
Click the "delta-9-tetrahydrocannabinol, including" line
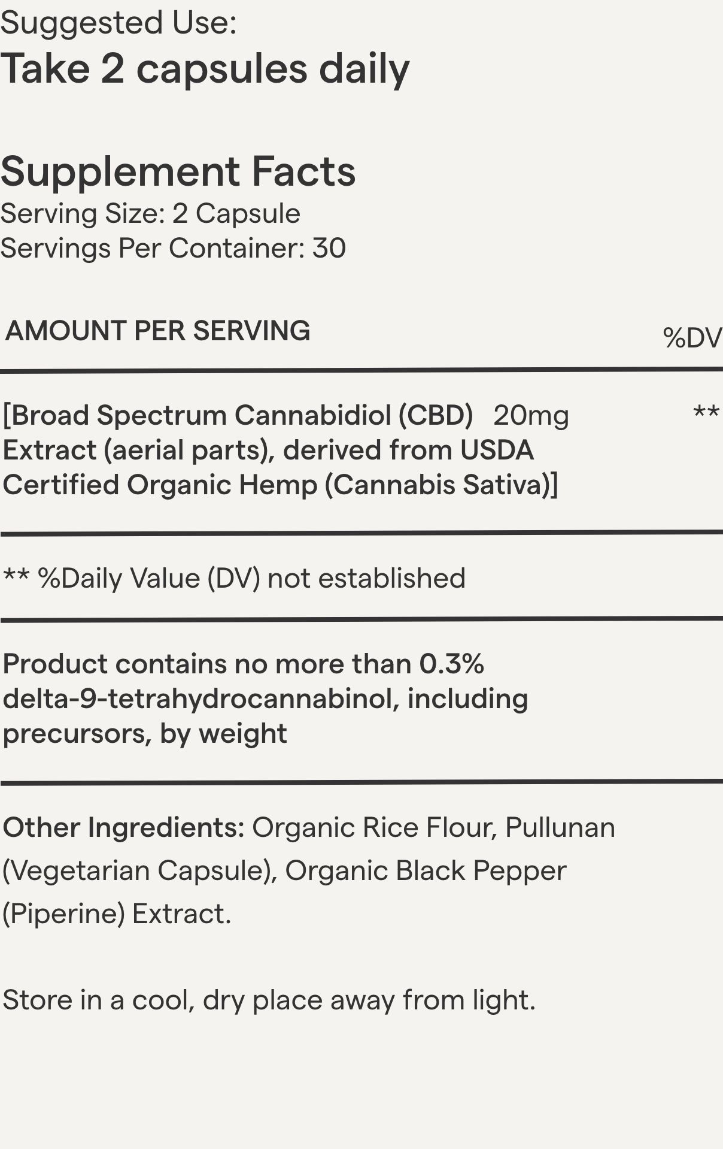tap(265, 699)
